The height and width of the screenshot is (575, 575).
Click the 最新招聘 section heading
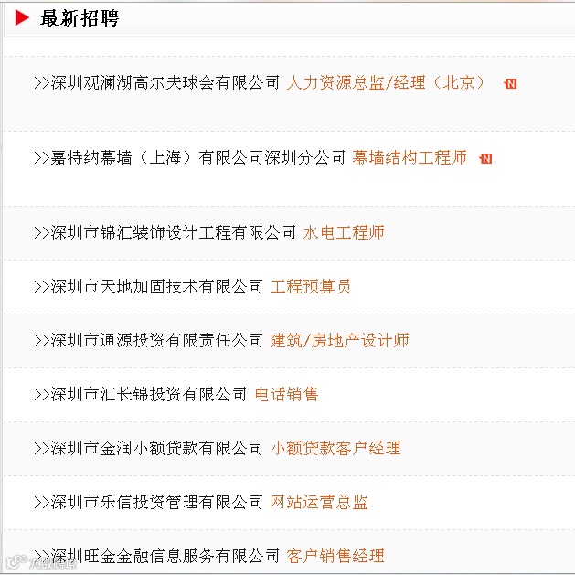tap(80, 18)
